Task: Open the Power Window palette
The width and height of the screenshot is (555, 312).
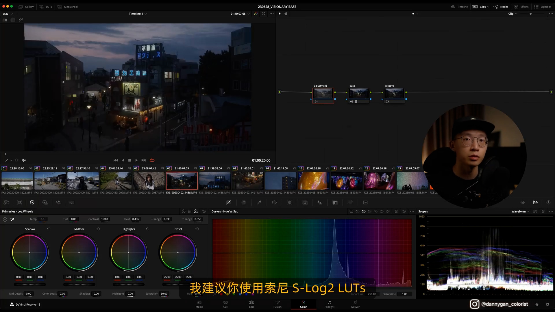Action: 274,203
